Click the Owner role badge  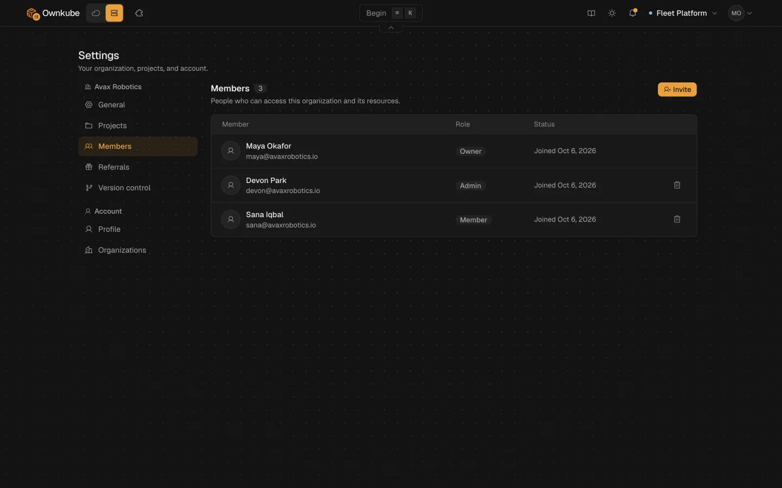click(471, 151)
